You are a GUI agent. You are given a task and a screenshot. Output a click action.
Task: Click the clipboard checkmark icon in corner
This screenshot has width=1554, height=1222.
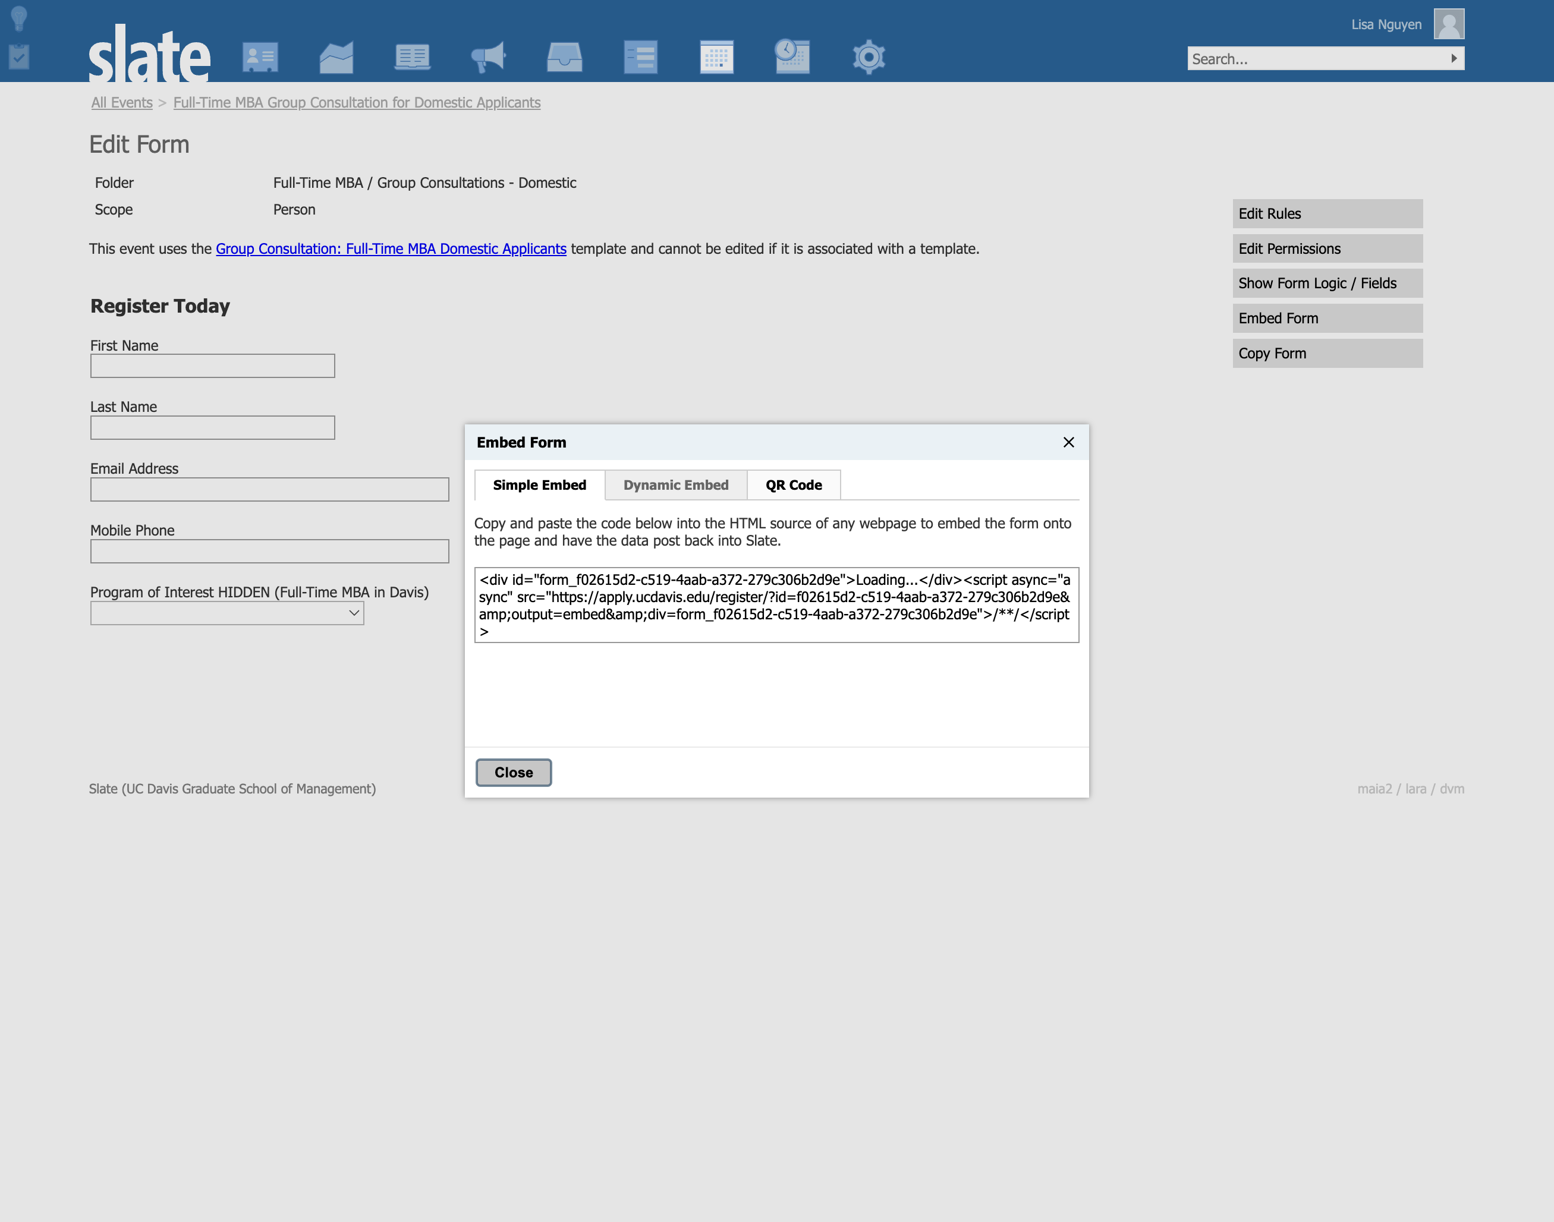[x=19, y=56]
